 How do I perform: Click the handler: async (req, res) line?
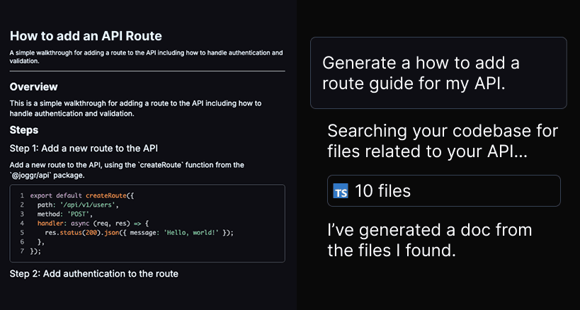click(x=93, y=223)
